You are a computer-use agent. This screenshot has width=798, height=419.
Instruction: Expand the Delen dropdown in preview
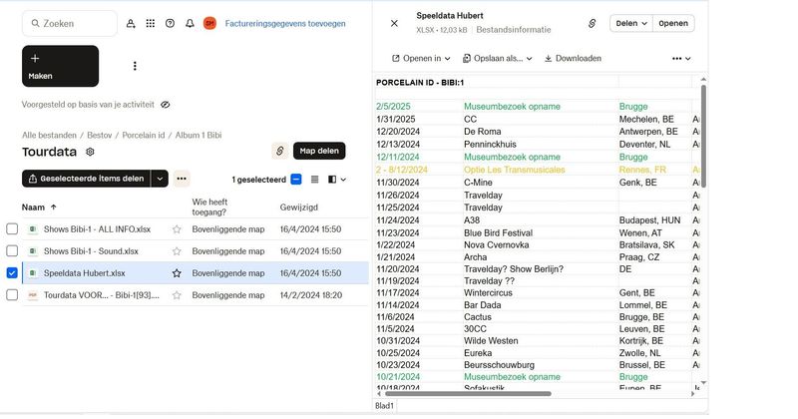(x=630, y=23)
